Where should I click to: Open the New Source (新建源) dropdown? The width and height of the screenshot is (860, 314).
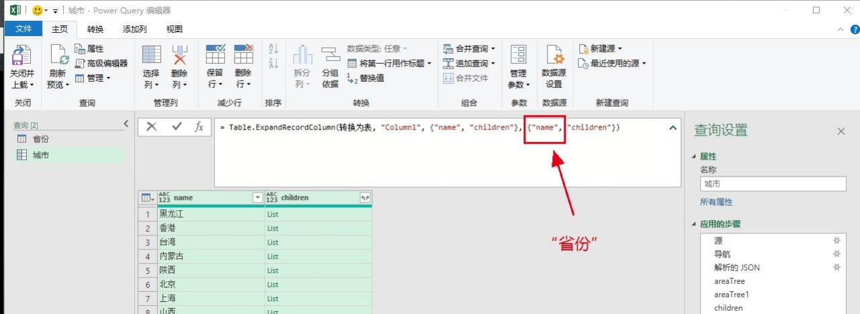(x=601, y=48)
